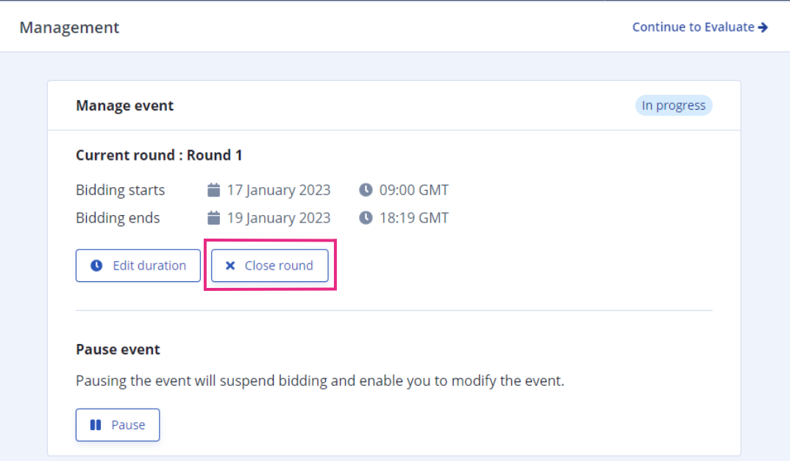
Task: Open the Edit duration dialog
Action: (x=138, y=265)
